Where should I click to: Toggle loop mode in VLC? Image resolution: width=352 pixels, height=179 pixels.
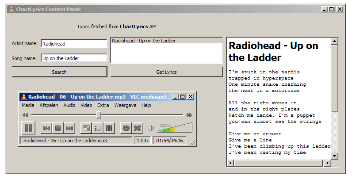(126, 128)
